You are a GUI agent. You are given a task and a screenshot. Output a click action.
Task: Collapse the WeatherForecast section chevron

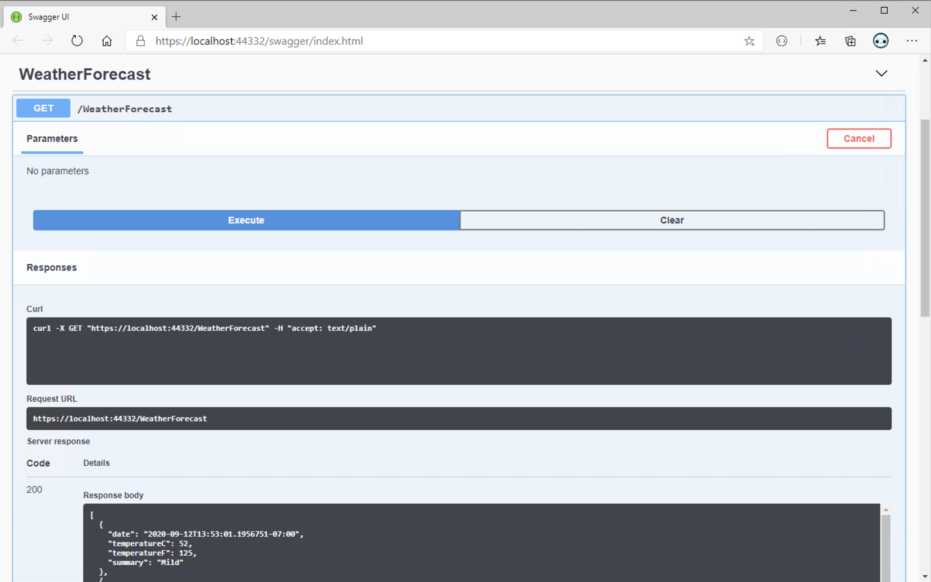point(881,73)
